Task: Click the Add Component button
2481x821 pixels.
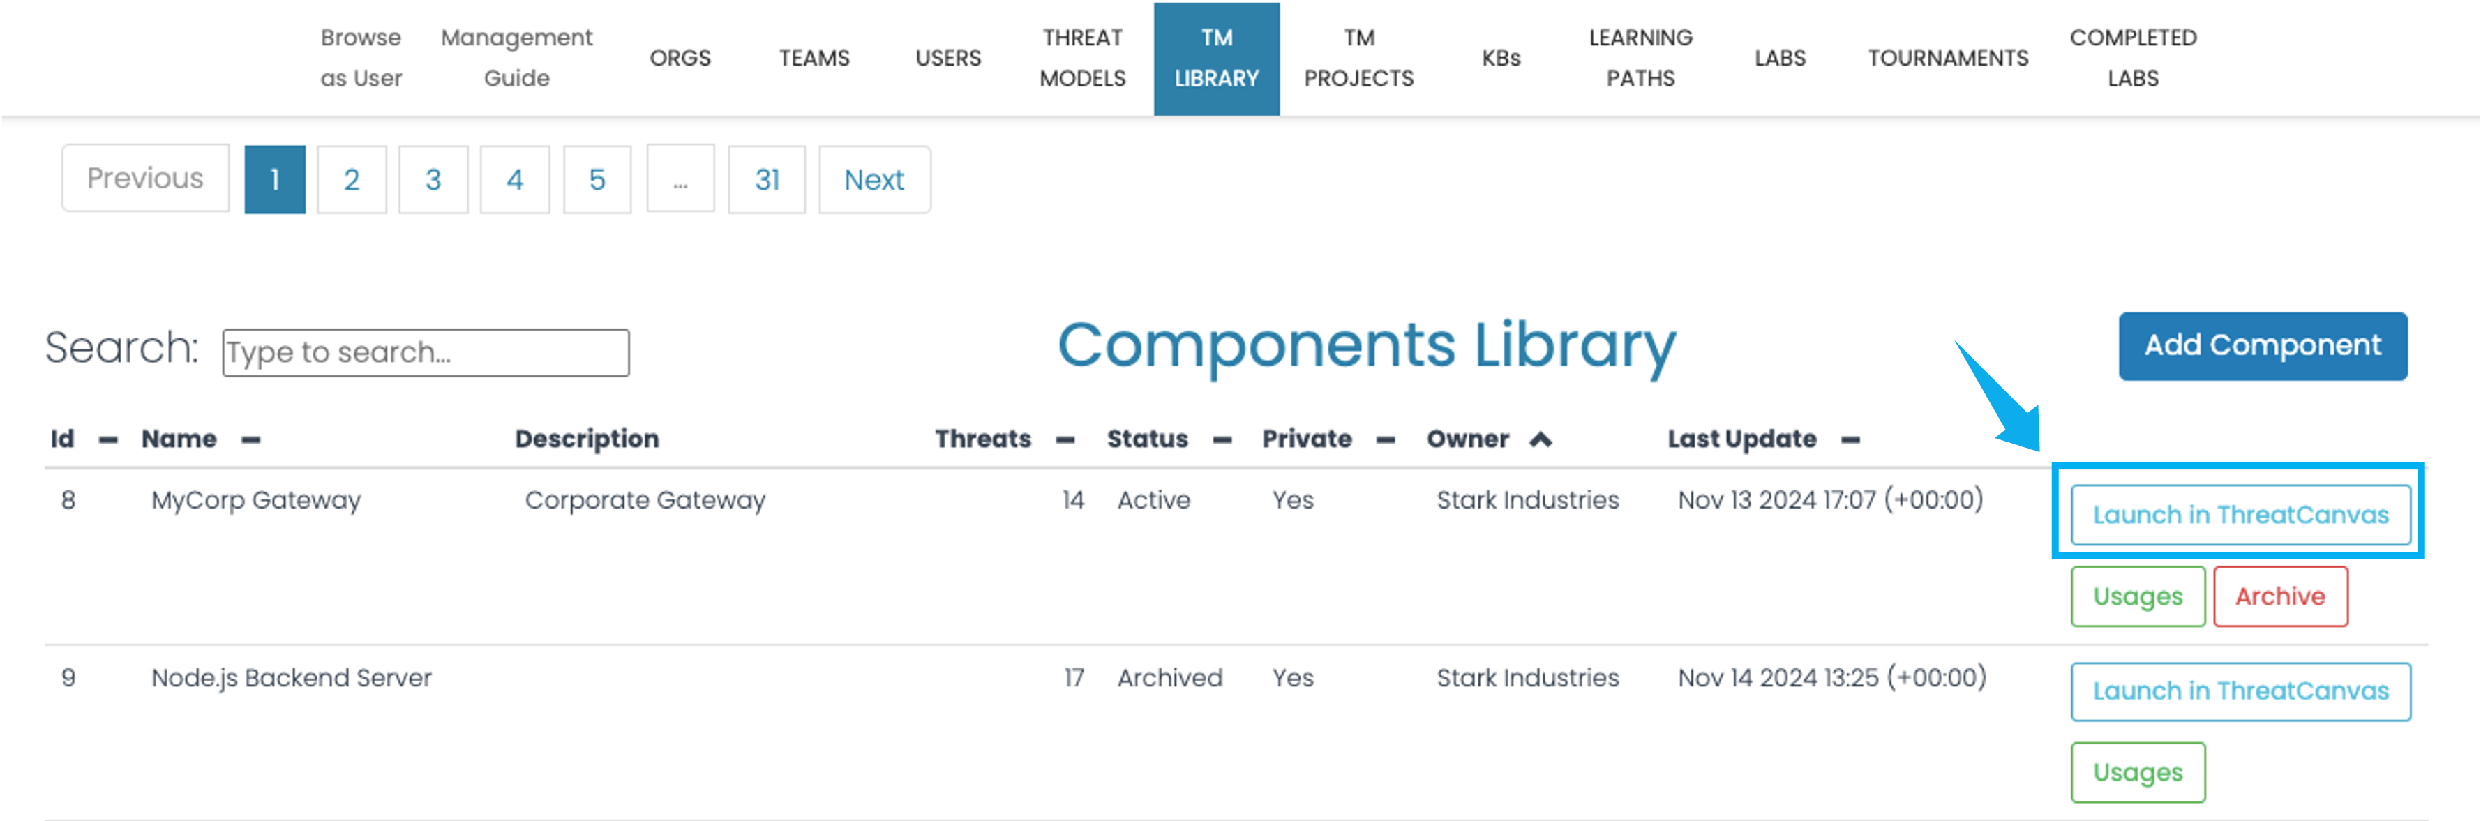Action: pos(2261,345)
